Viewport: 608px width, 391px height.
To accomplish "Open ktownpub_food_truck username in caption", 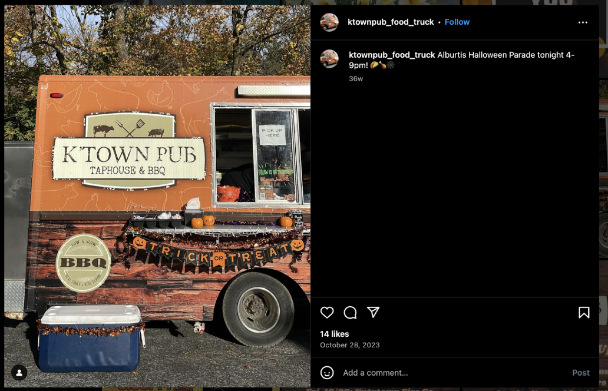I will tap(392, 55).
